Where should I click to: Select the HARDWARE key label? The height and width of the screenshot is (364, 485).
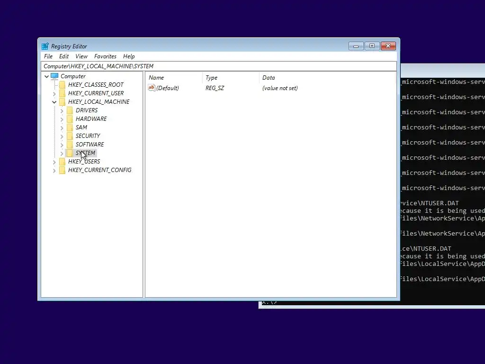[x=91, y=119]
